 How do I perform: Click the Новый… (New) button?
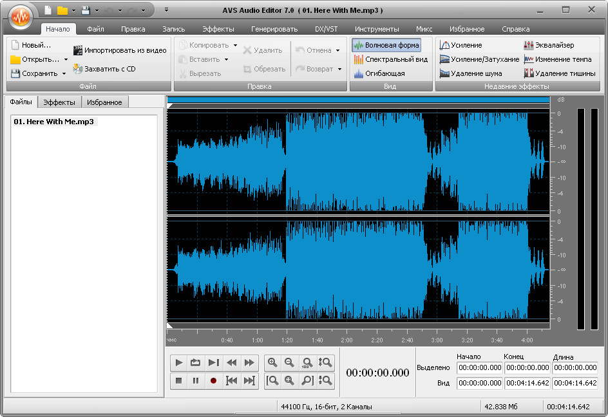(31, 45)
